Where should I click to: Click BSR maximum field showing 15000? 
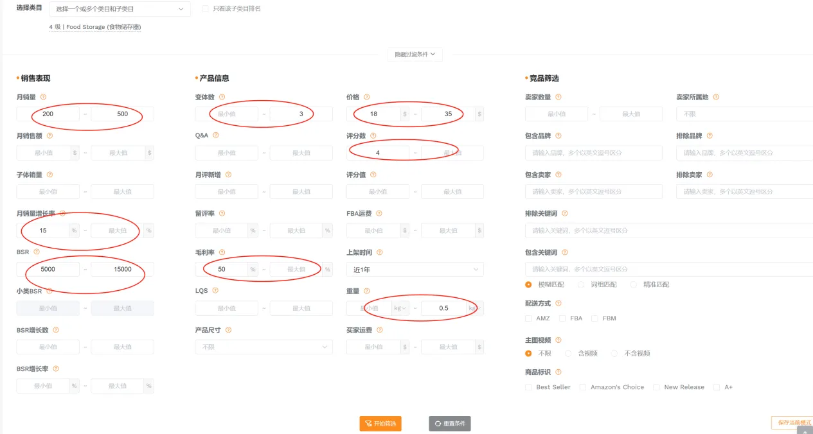(x=123, y=270)
